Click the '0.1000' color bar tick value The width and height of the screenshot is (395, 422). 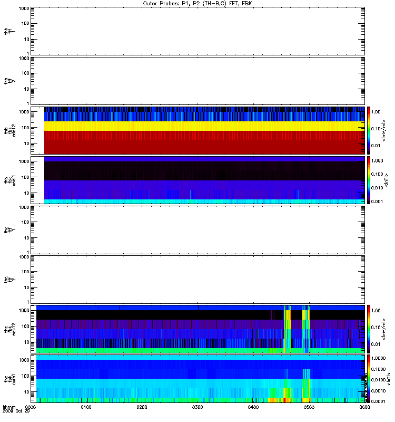378,369
